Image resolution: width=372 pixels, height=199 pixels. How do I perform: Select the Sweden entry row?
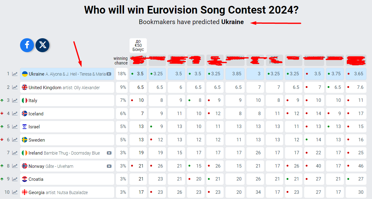(x=37, y=140)
